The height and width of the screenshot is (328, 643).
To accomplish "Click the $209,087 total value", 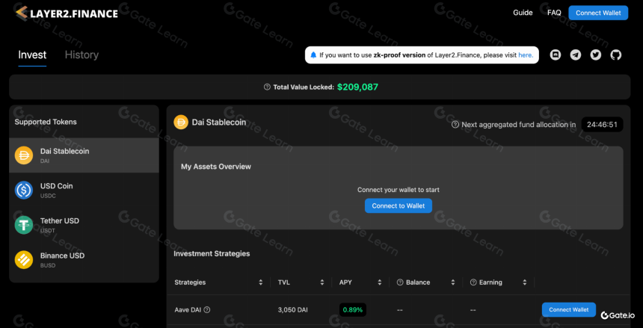I will click(x=357, y=87).
